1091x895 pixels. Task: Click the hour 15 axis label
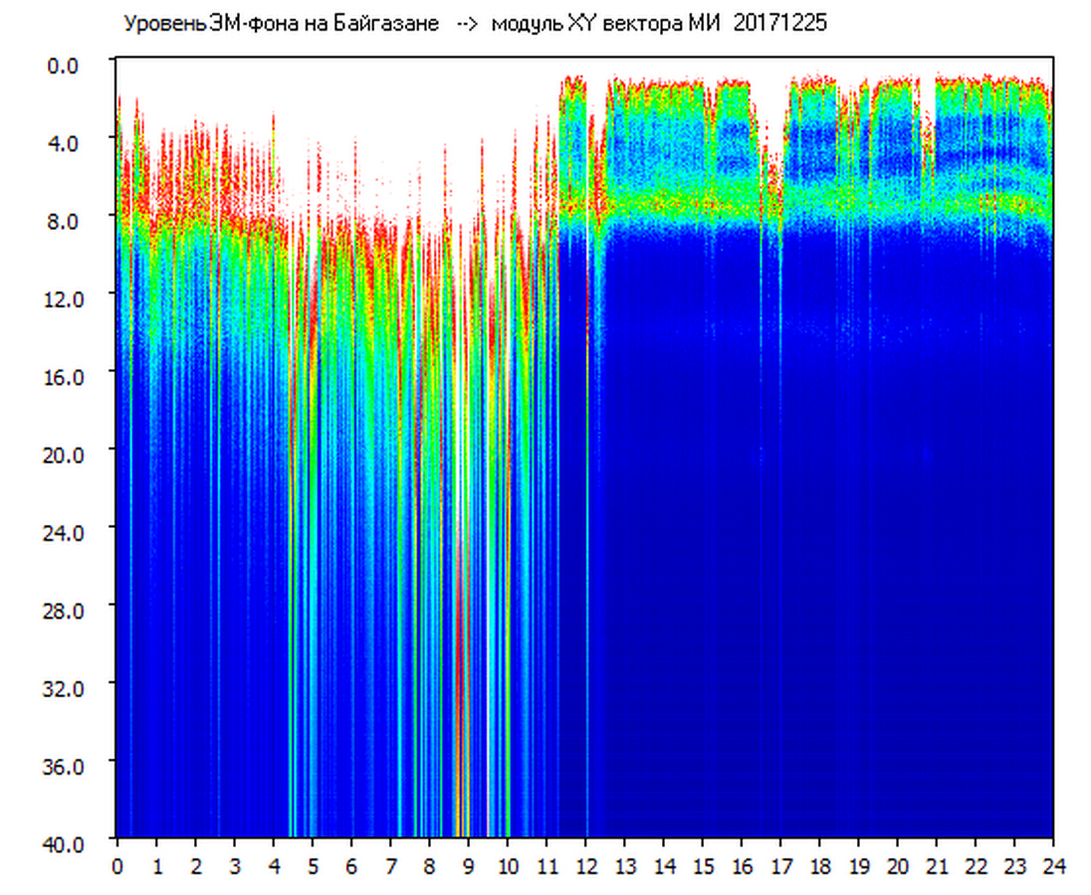pos(703,865)
